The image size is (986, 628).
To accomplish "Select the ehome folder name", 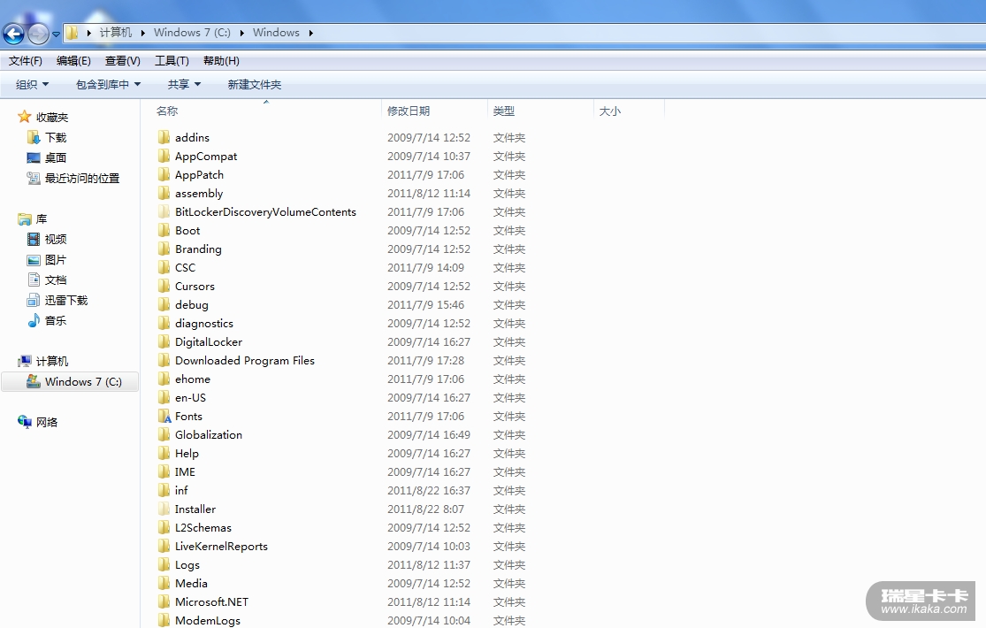I will coord(193,379).
